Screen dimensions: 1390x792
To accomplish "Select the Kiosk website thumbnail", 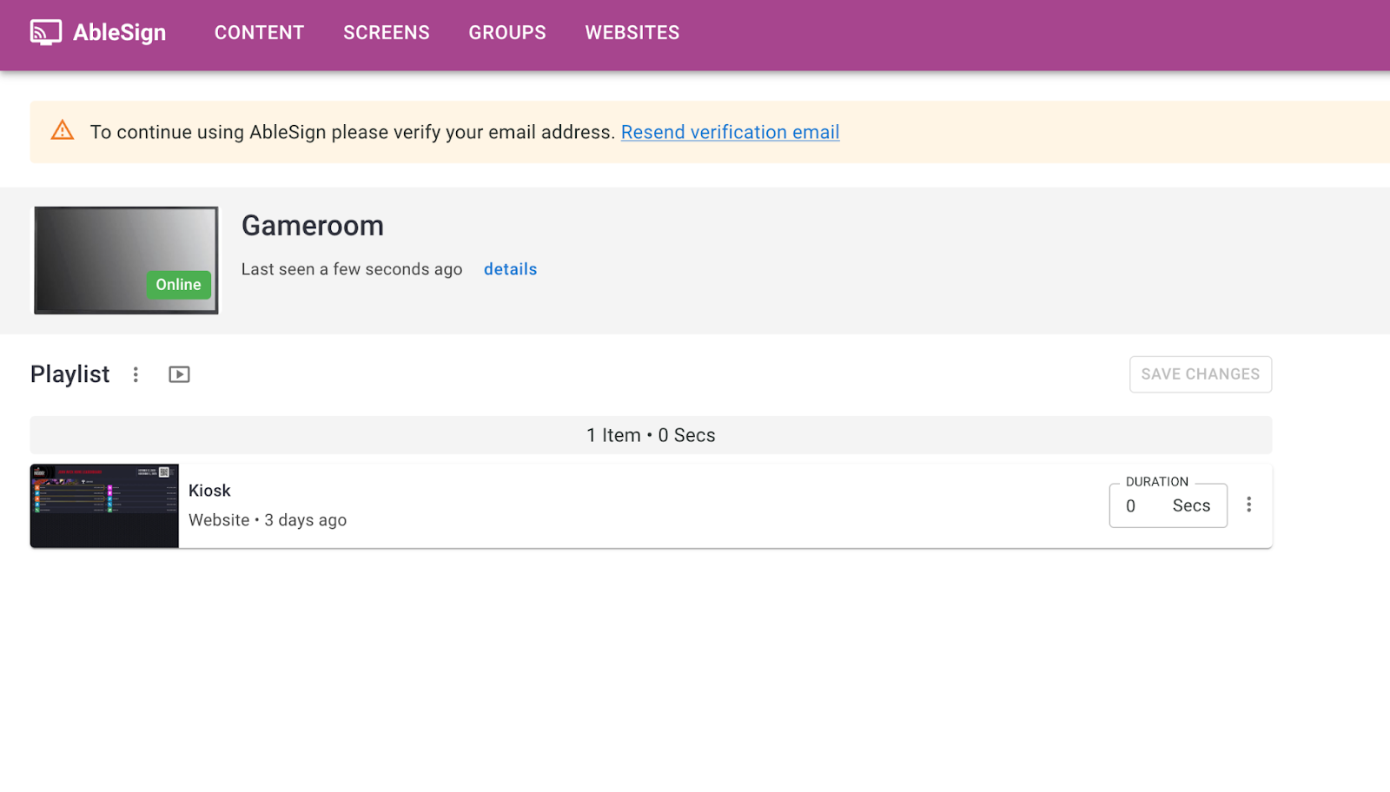I will (104, 505).
